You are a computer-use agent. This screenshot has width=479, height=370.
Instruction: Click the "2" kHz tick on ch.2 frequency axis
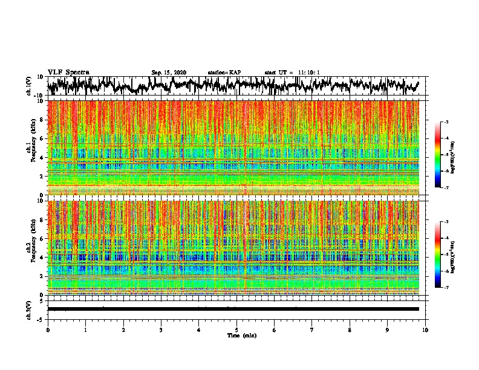42,276
